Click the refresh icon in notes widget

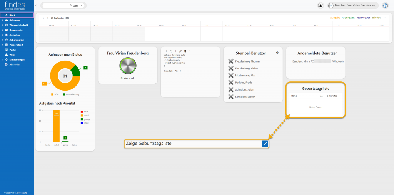[x=171, y=51]
